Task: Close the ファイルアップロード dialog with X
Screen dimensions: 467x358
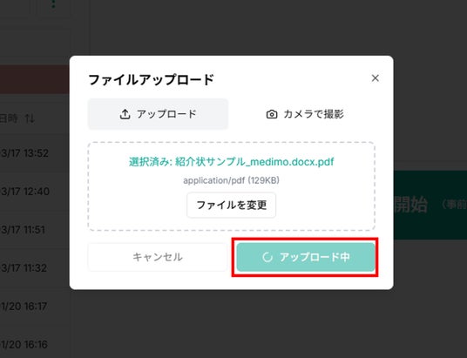Action: 375,78
